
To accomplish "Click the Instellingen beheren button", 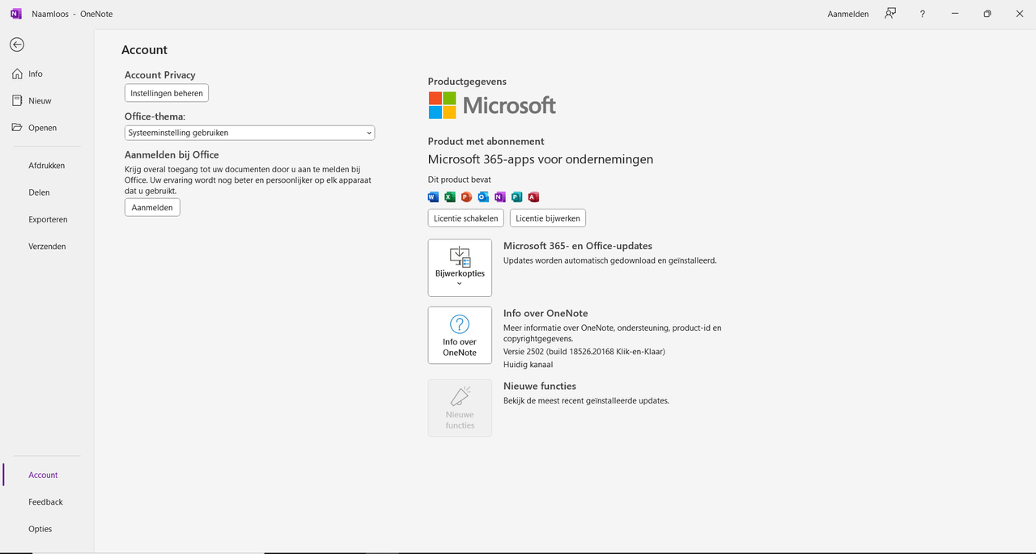I will pyautogui.click(x=167, y=93).
